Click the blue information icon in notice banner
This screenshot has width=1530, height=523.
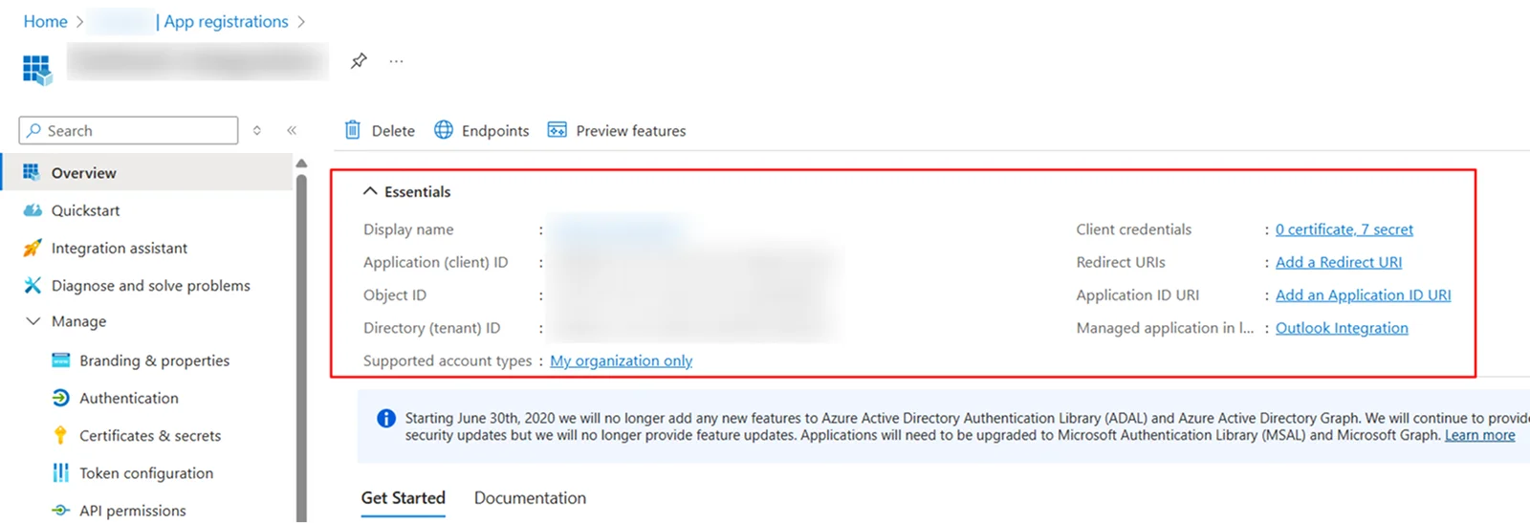pyautogui.click(x=386, y=418)
